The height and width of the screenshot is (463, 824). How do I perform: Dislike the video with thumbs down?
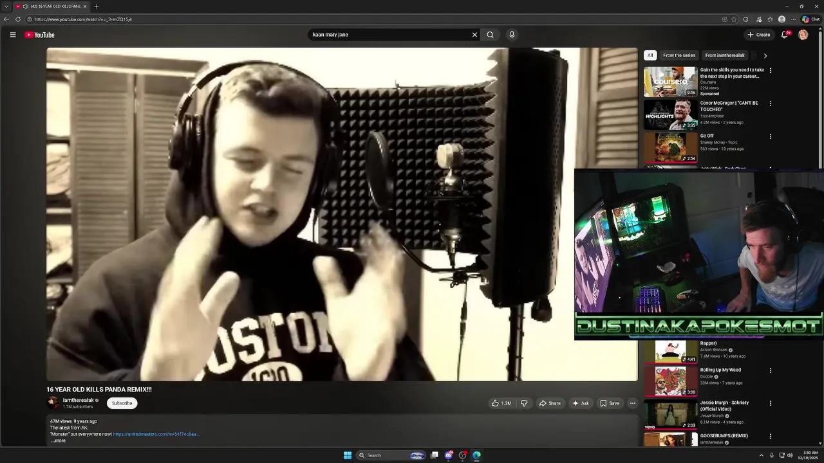tap(524, 403)
